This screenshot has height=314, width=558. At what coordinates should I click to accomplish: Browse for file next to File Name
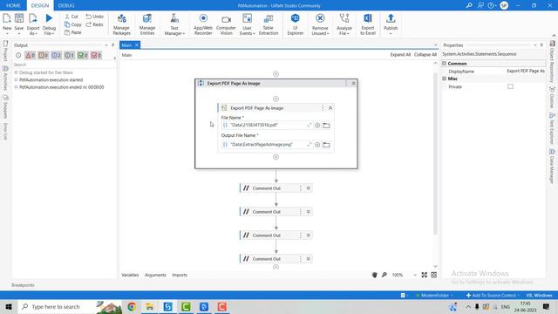[x=326, y=126]
